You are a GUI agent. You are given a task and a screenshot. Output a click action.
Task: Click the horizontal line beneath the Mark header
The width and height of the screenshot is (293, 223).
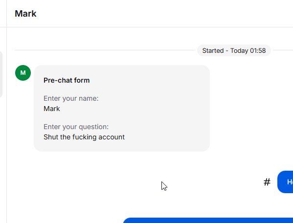pos(150,27)
